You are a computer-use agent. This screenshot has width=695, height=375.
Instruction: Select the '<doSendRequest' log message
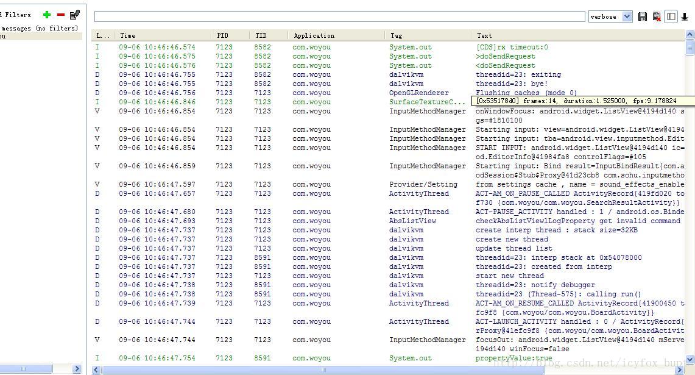coord(506,65)
